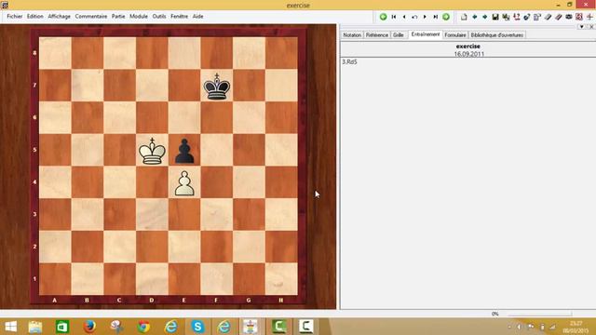Click the document list toolbar icon
Image resolution: width=596 pixels, height=335 pixels.
click(x=537, y=17)
